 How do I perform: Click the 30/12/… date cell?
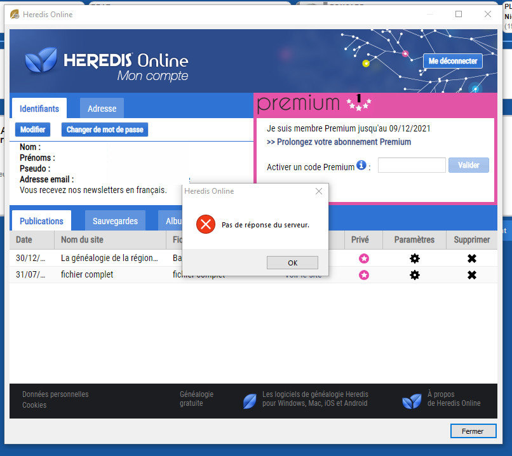[x=30, y=258]
